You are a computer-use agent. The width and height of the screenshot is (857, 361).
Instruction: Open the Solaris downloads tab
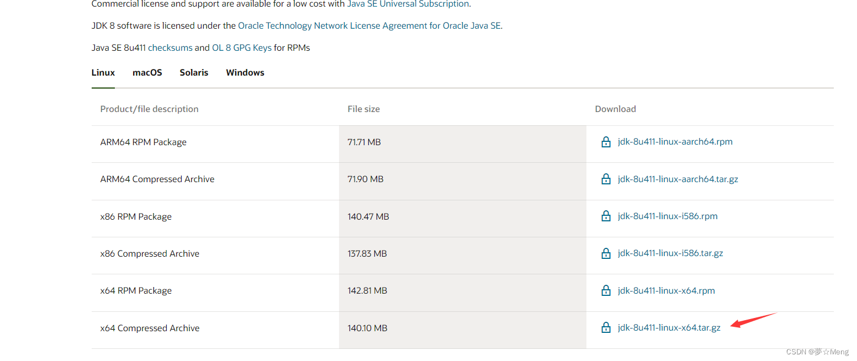(194, 73)
